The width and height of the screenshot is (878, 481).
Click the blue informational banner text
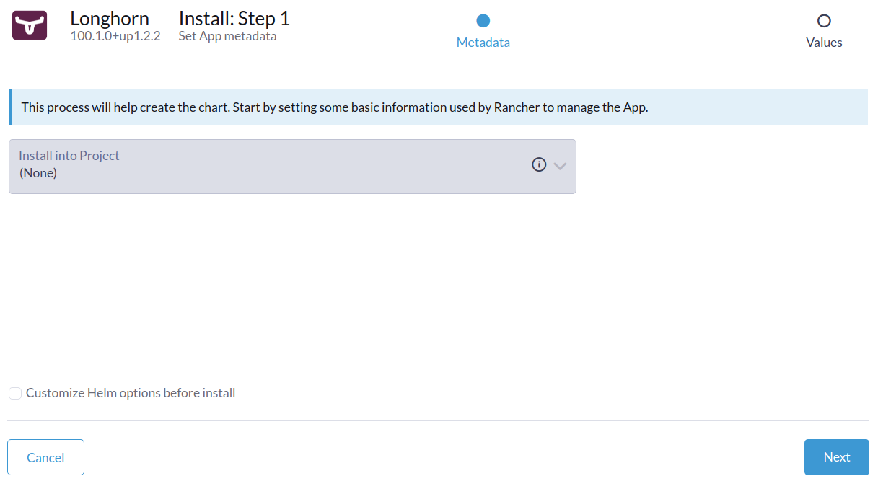pyautogui.click(x=335, y=108)
